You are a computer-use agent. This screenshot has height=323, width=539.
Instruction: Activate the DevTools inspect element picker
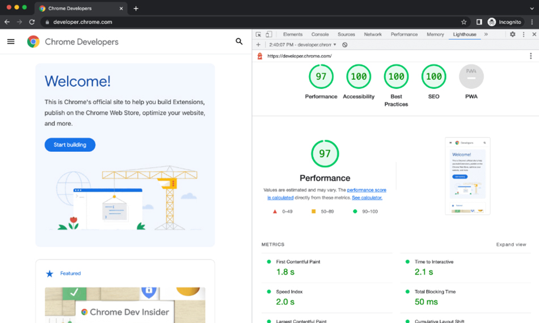tap(259, 35)
